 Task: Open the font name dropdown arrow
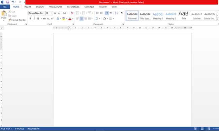tap(44, 13)
